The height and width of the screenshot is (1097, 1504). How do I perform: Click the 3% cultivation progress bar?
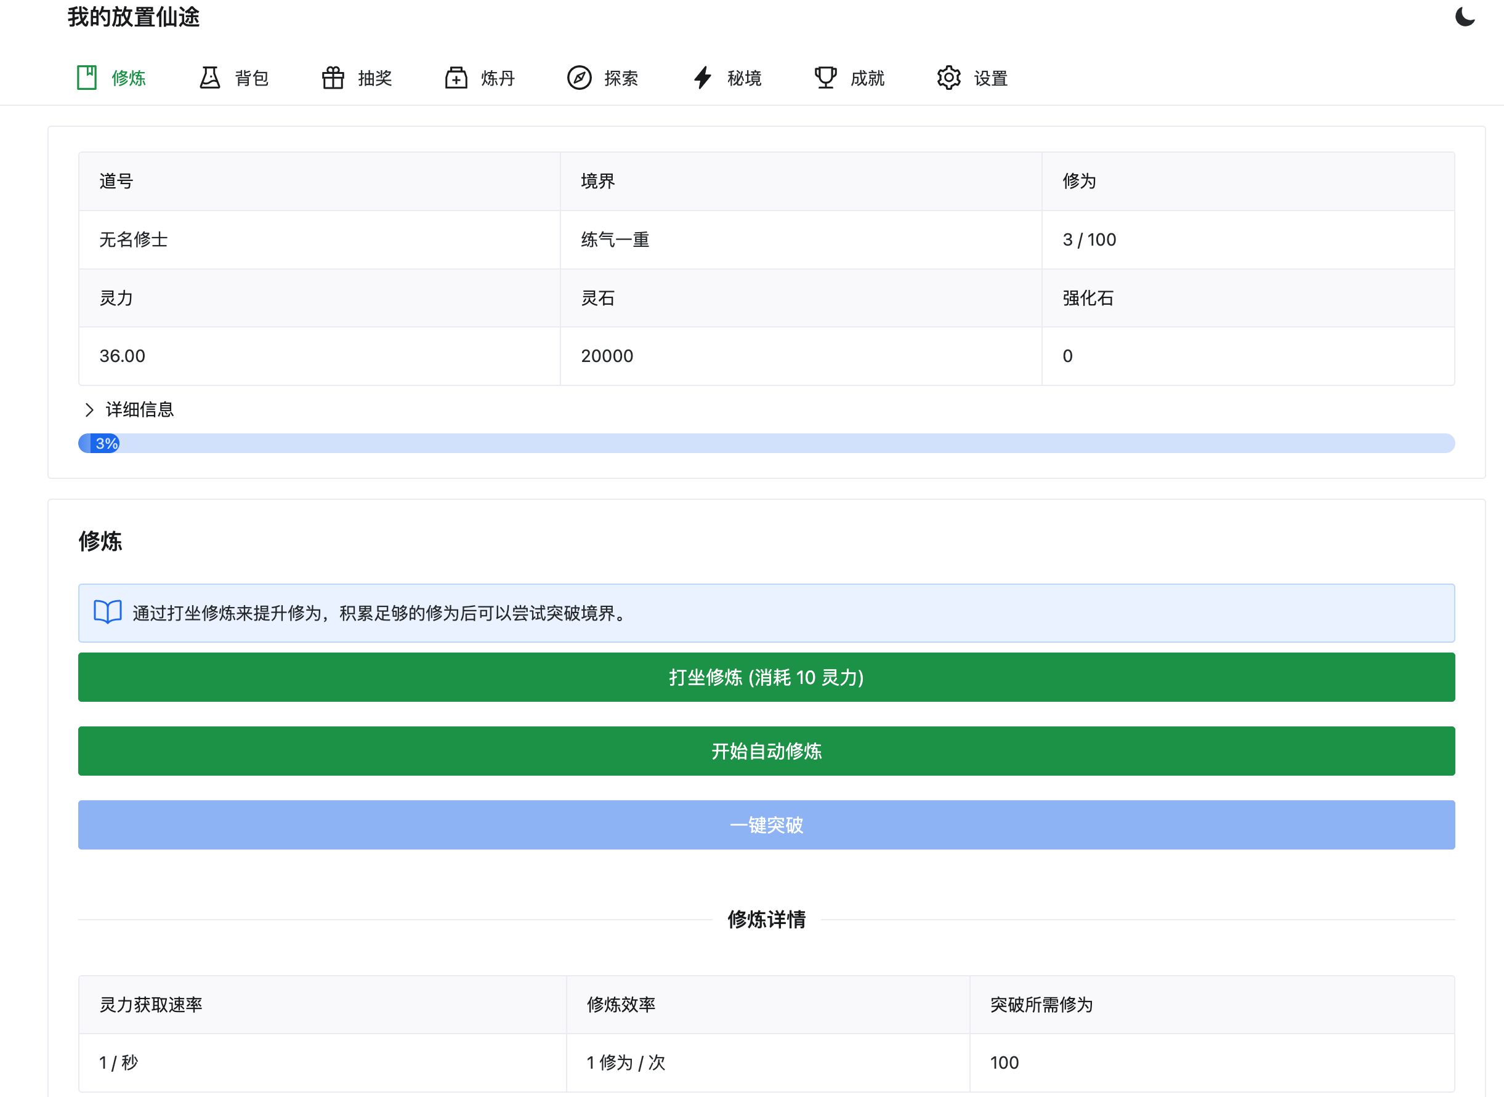tap(767, 443)
